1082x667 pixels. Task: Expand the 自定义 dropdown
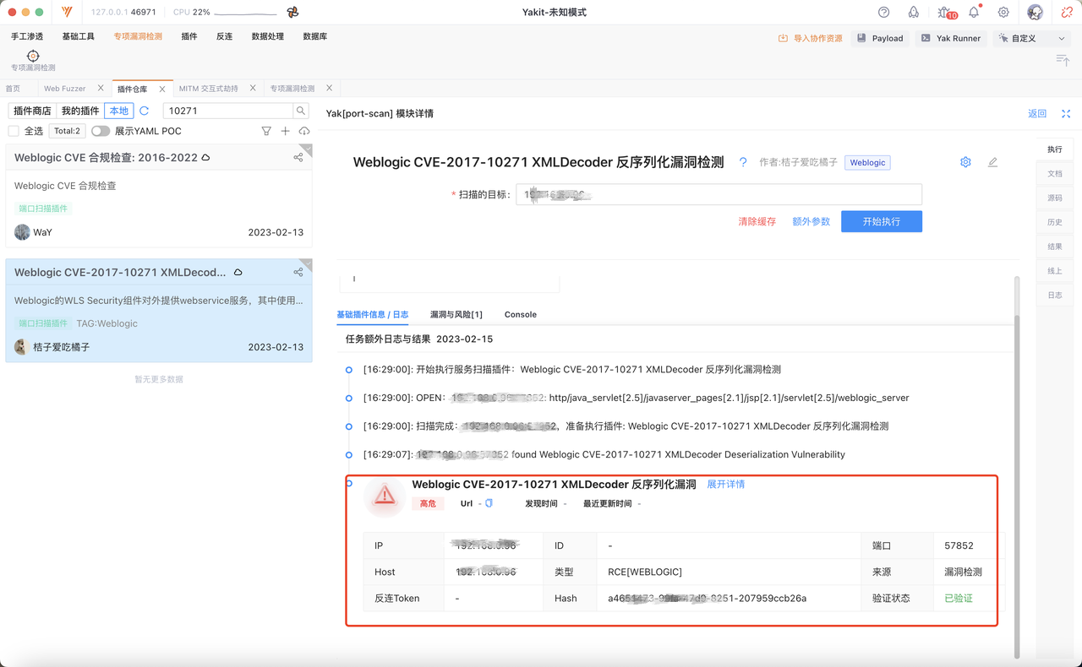(x=1030, y=38)
